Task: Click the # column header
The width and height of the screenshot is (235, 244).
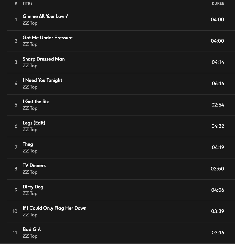Action: pos(16,3)
